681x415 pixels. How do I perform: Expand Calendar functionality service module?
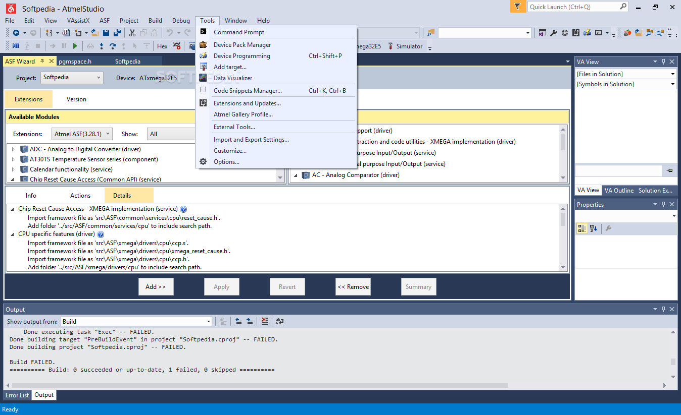click(x=13, y=169)
